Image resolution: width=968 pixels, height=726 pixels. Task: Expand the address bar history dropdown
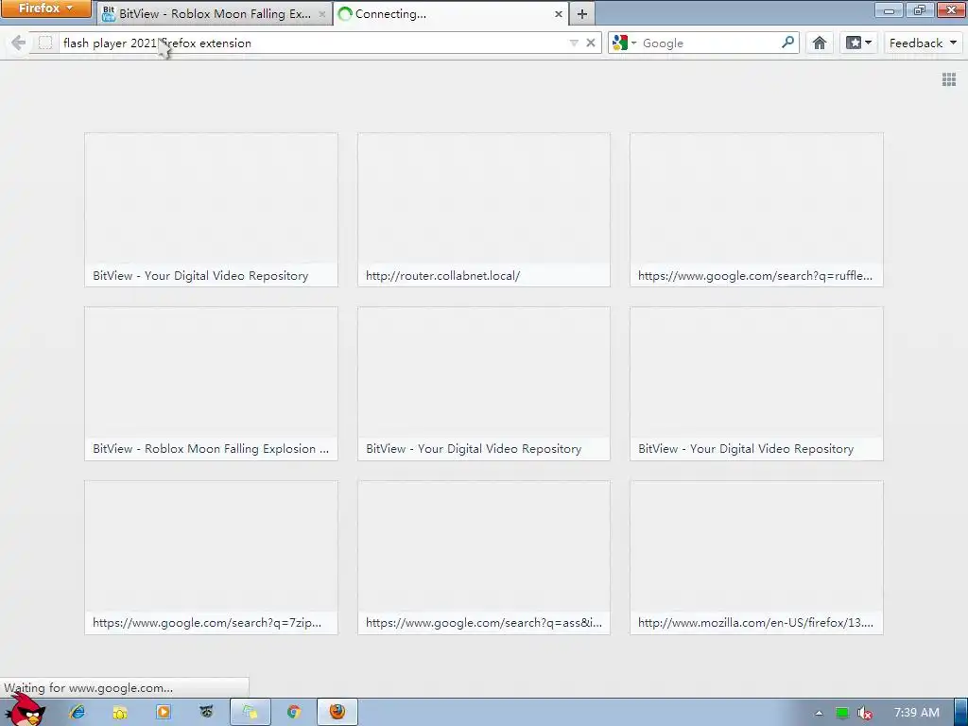click(x=574, y=43)
